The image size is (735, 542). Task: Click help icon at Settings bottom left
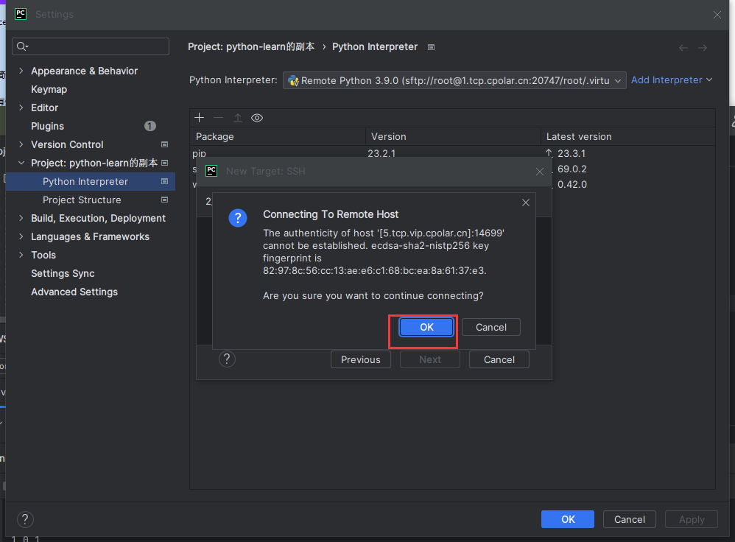click(25, 519)
